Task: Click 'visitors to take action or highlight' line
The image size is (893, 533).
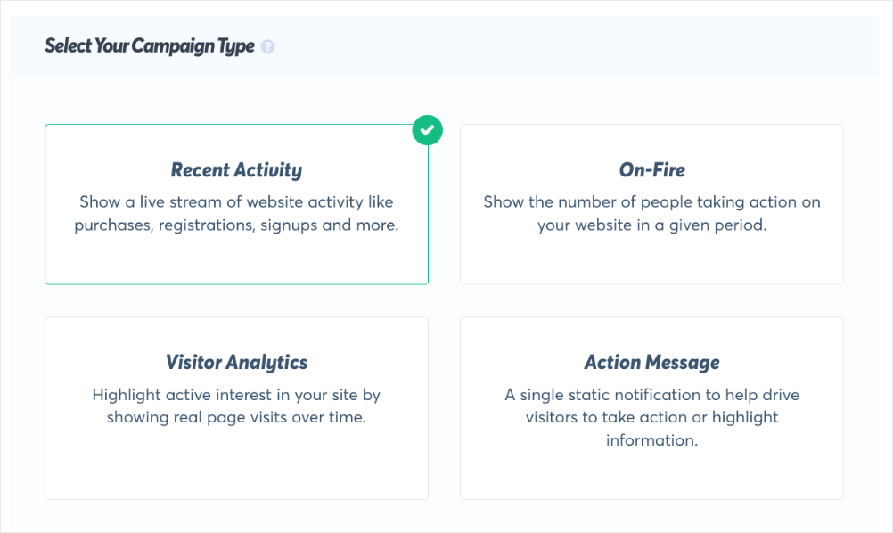Action: point(651,417)
